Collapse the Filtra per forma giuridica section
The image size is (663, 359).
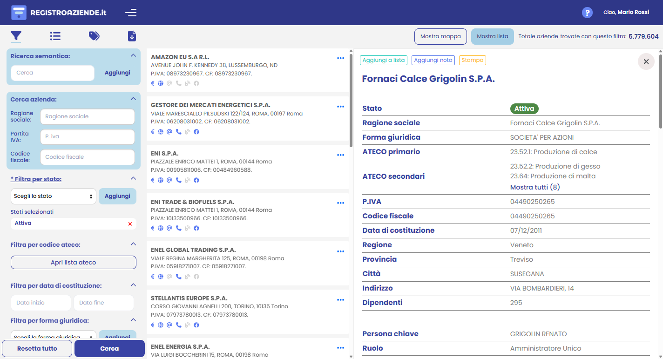[133, 320]
